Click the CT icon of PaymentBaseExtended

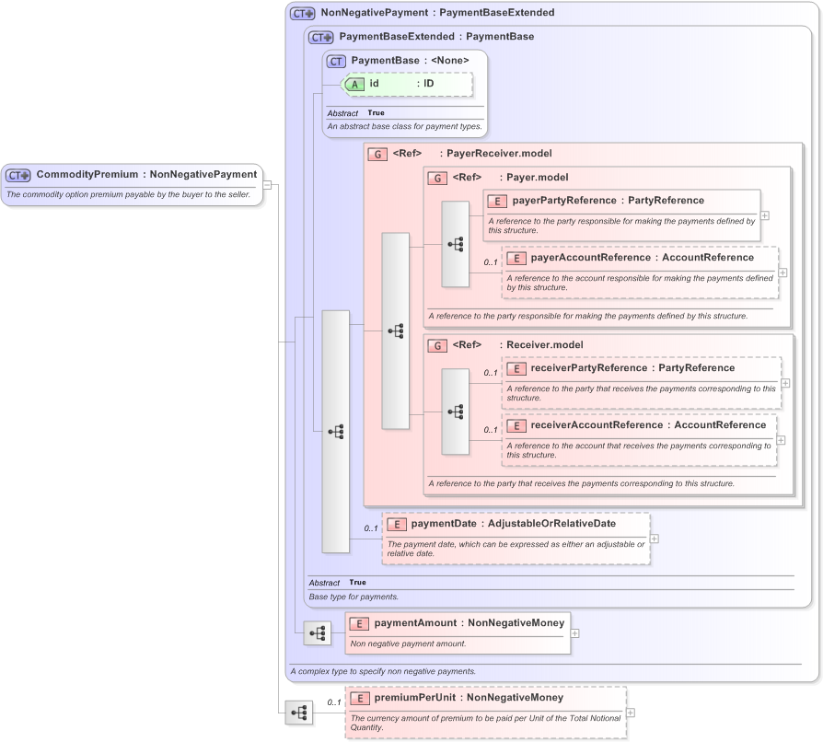(x=321, y=37)
